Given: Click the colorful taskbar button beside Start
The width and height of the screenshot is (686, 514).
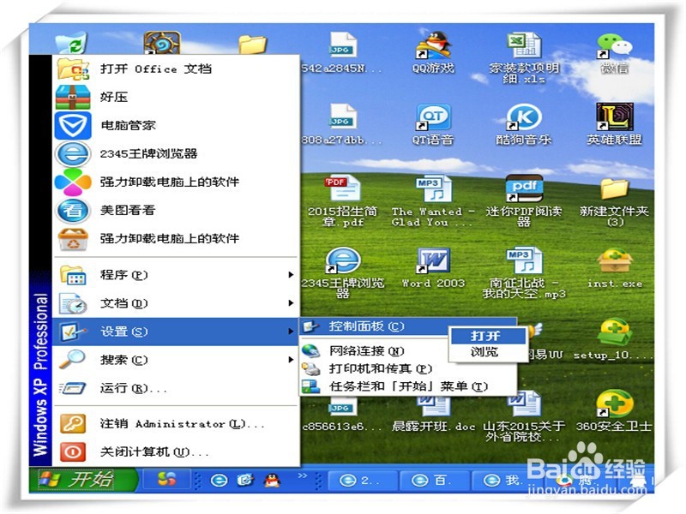Looking at the screenshot, I should 167,480.
